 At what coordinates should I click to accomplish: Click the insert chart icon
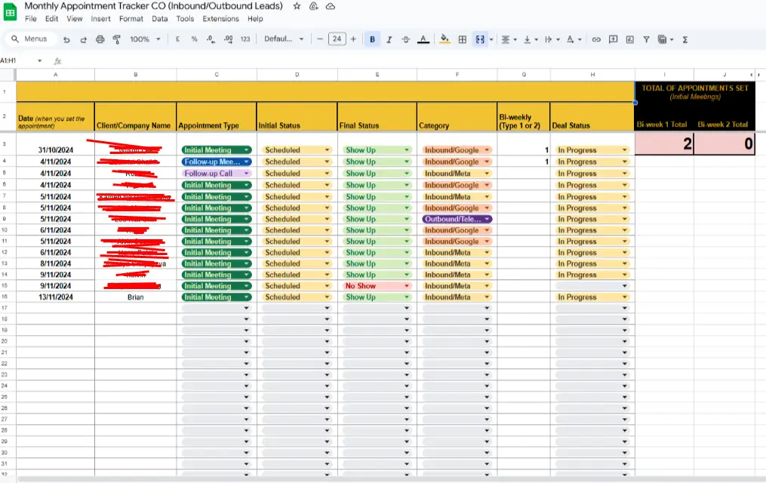point(629,39)
